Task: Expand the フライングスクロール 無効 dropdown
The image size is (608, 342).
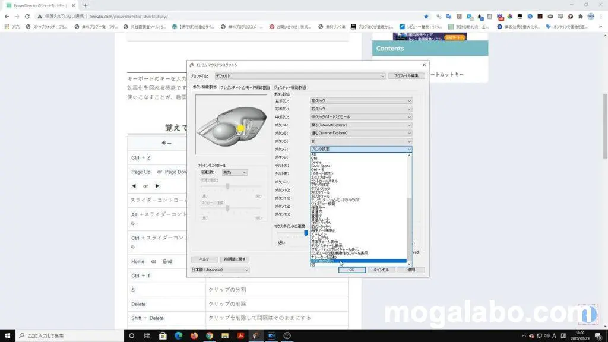Action: pyautogui.click(x=235, y=173)
